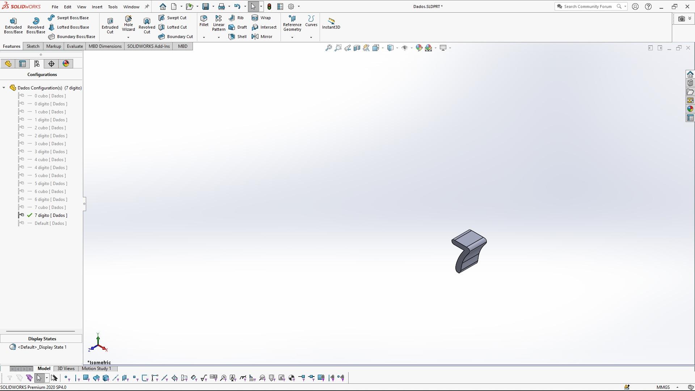Collapse Dados Configuration(s) tree node
This screenshot has height=391, width=695.
pyautogui.click(x=4, y=88)
